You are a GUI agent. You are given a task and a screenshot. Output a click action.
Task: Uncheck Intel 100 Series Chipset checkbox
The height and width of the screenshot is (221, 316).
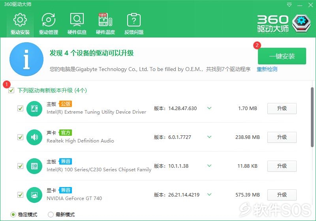(x=21, y=166)
